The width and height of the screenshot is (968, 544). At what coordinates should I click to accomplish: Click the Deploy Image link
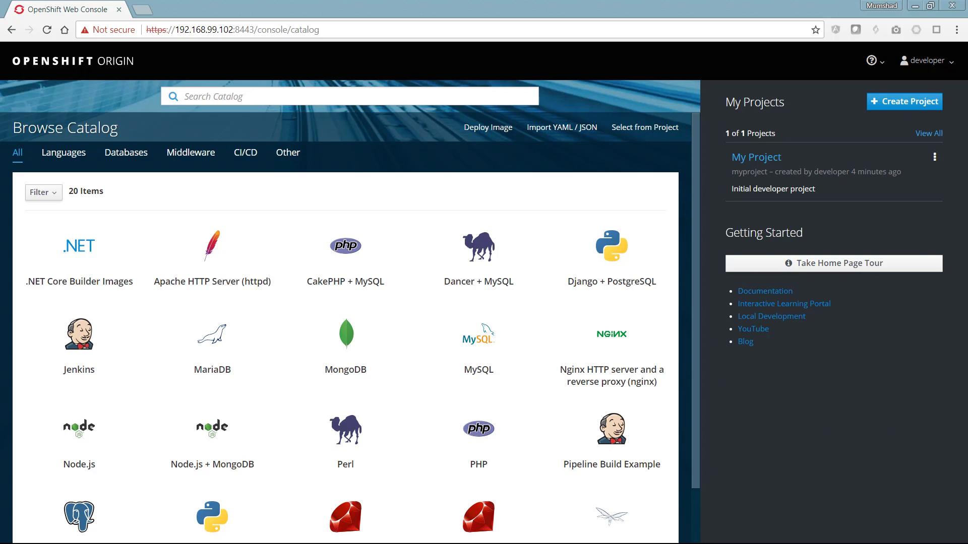488,127
